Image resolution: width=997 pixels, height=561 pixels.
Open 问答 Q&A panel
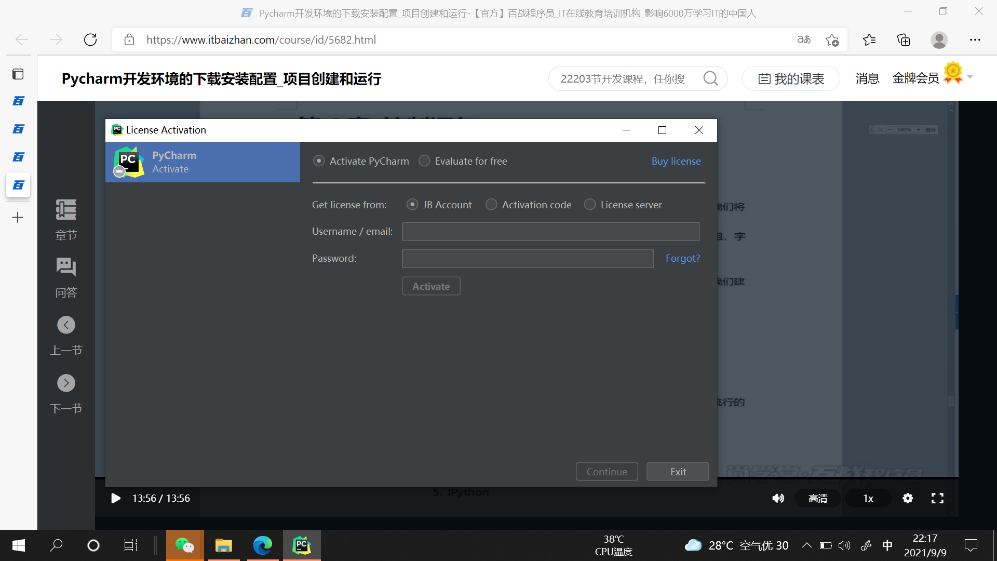pyautogui.click(x=66, y=278)
